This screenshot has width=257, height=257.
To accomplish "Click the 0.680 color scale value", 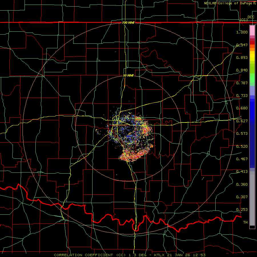I will click(x=242, y=108).
